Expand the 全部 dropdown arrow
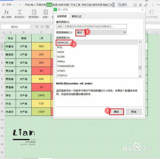Screen dimensions: 160x159 pyautogui.click(x=49, y=17)
